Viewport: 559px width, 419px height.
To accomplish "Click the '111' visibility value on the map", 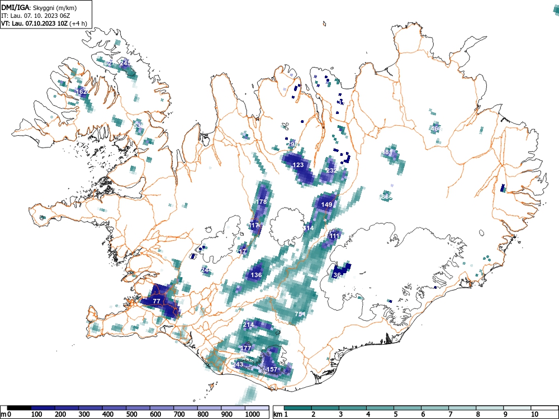I will [x=334, y=236].
